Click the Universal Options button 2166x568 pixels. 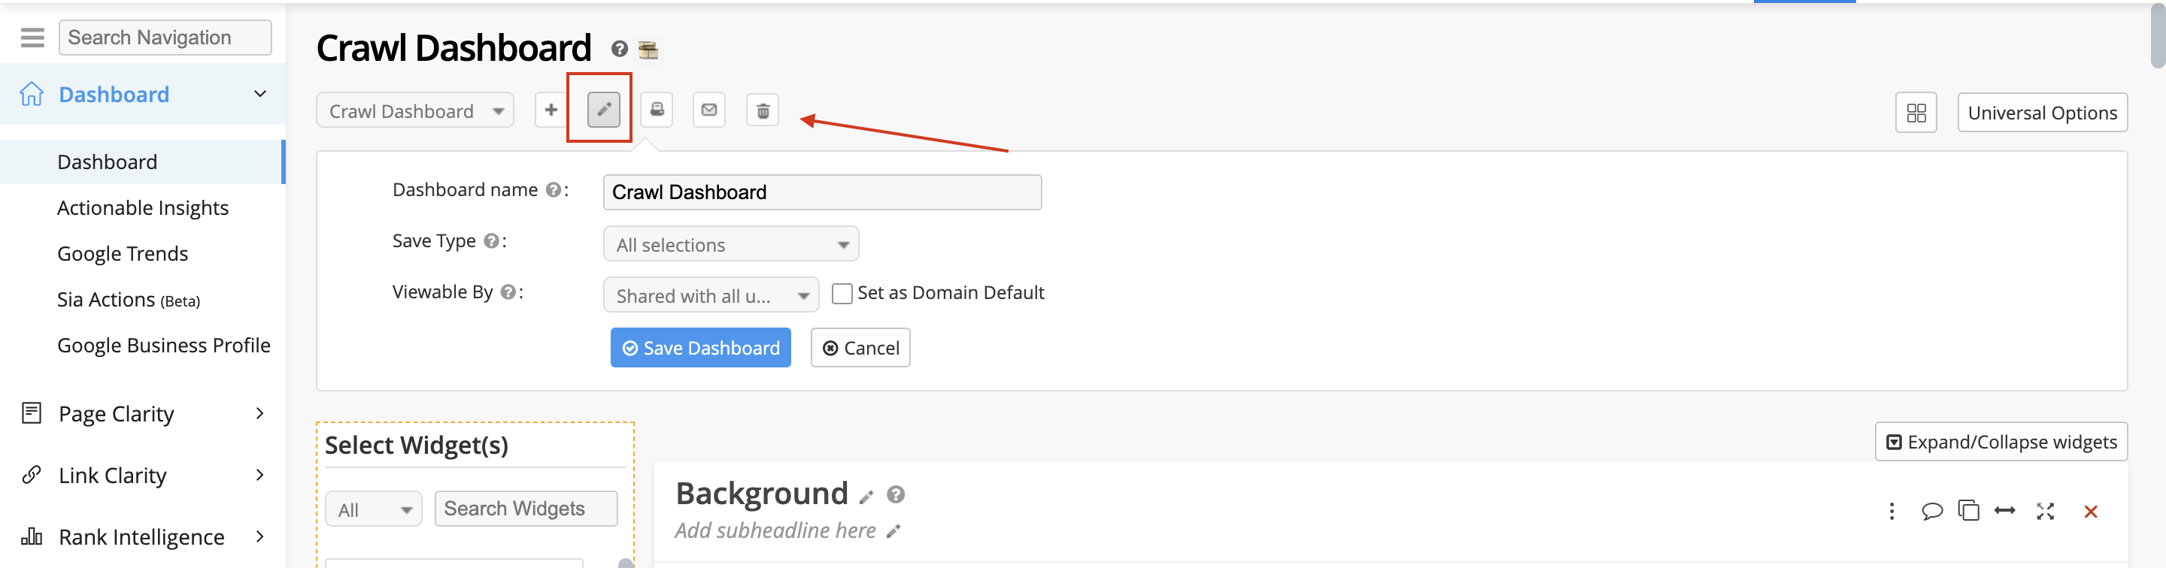[x=2042, y=113]
